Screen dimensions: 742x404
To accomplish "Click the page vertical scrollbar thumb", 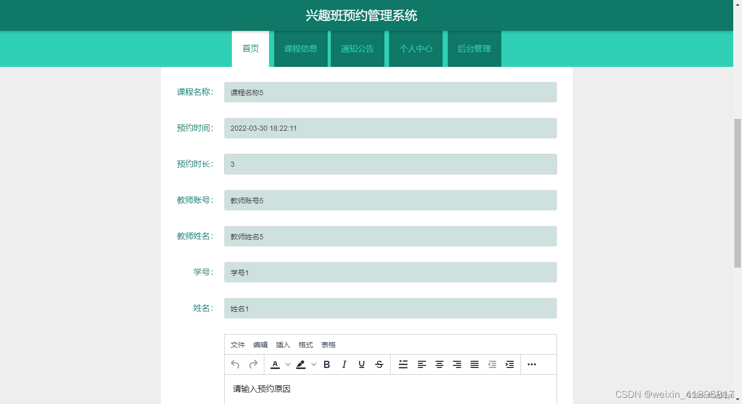I will [737, 193].
